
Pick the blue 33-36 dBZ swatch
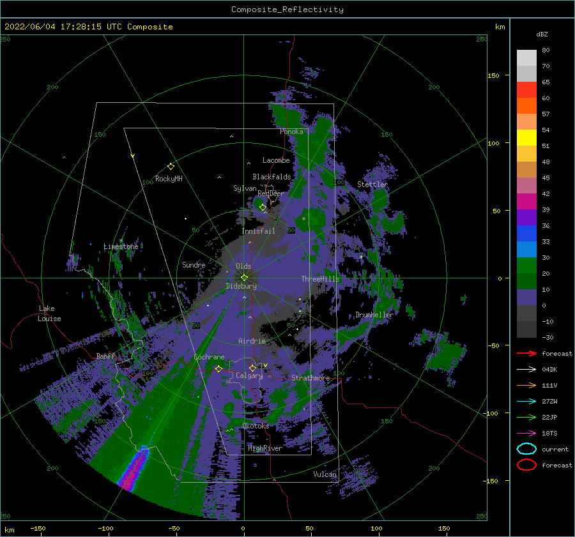526,233
